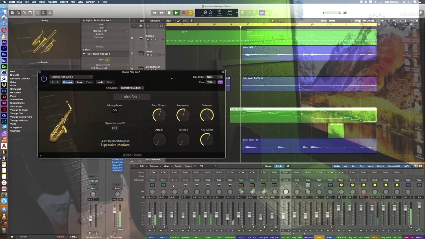Open the plugin View 110% dropdown
The height and width of the screenshot is (239, 425).
(x=211, y=82)
